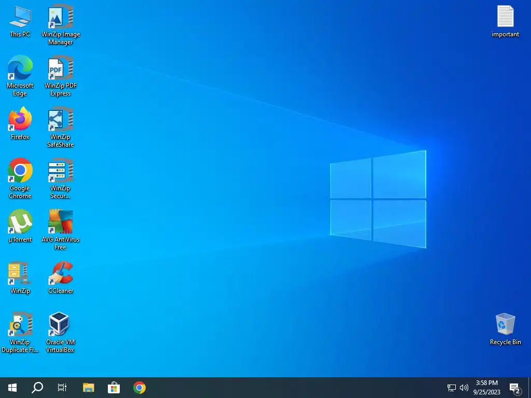Select the Recycle Bin icon
531x398 pixels.
point(505,329)
